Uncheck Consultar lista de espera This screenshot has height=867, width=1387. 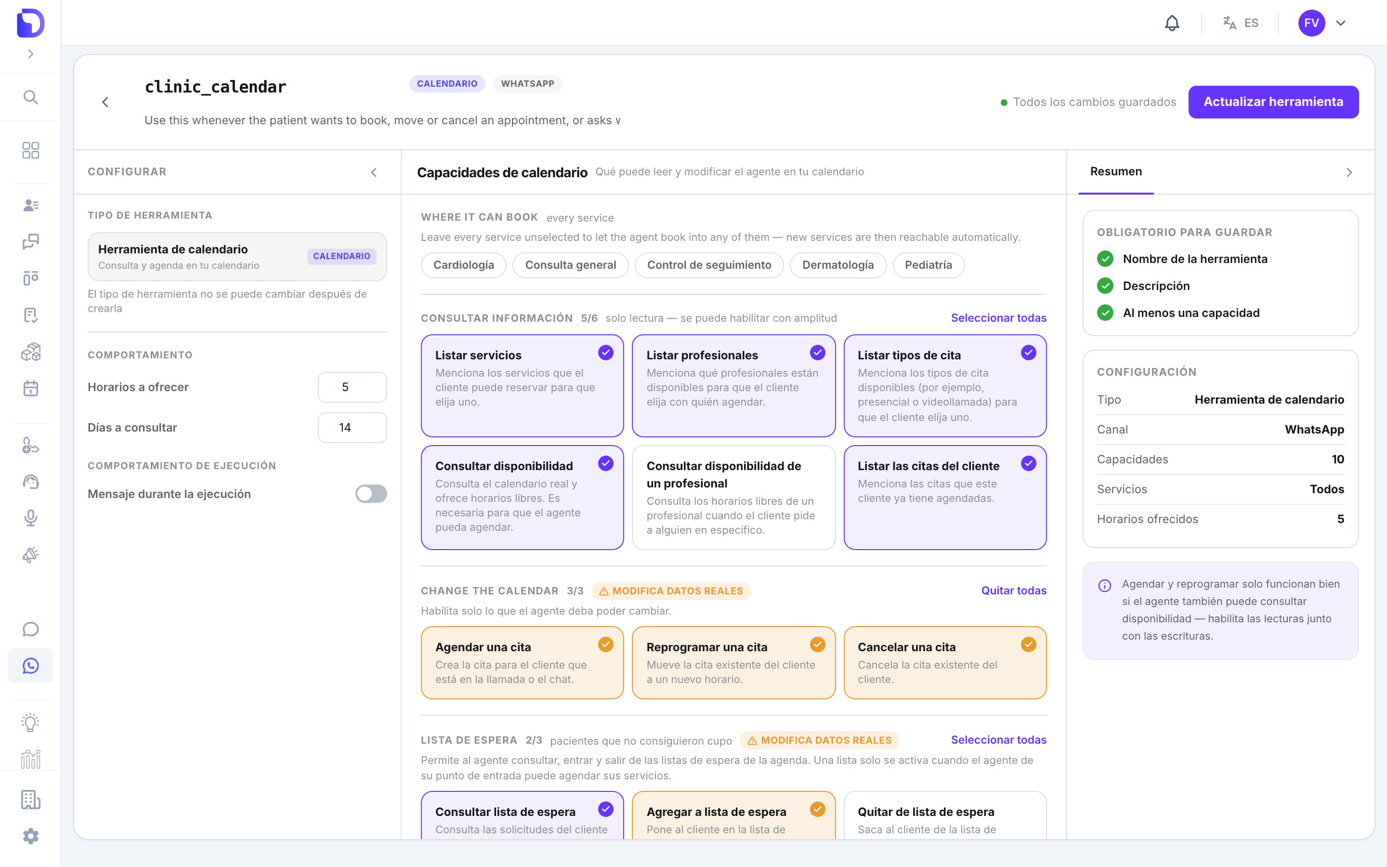(522, 815)
